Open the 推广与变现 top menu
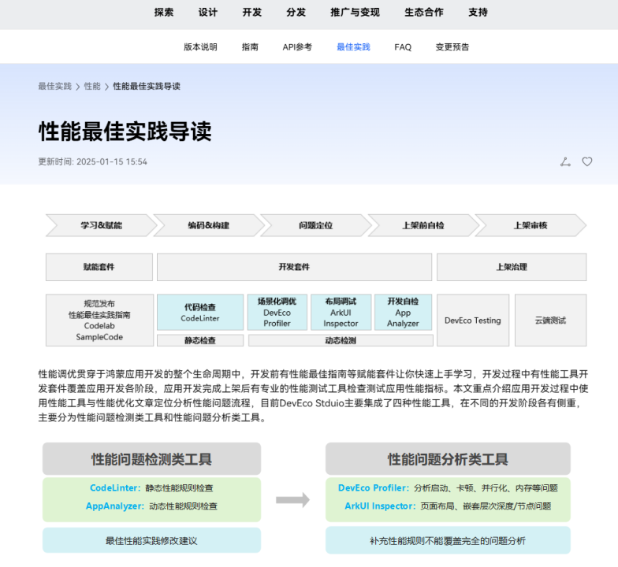Viewport: 618px width, 567px height. 355,13
